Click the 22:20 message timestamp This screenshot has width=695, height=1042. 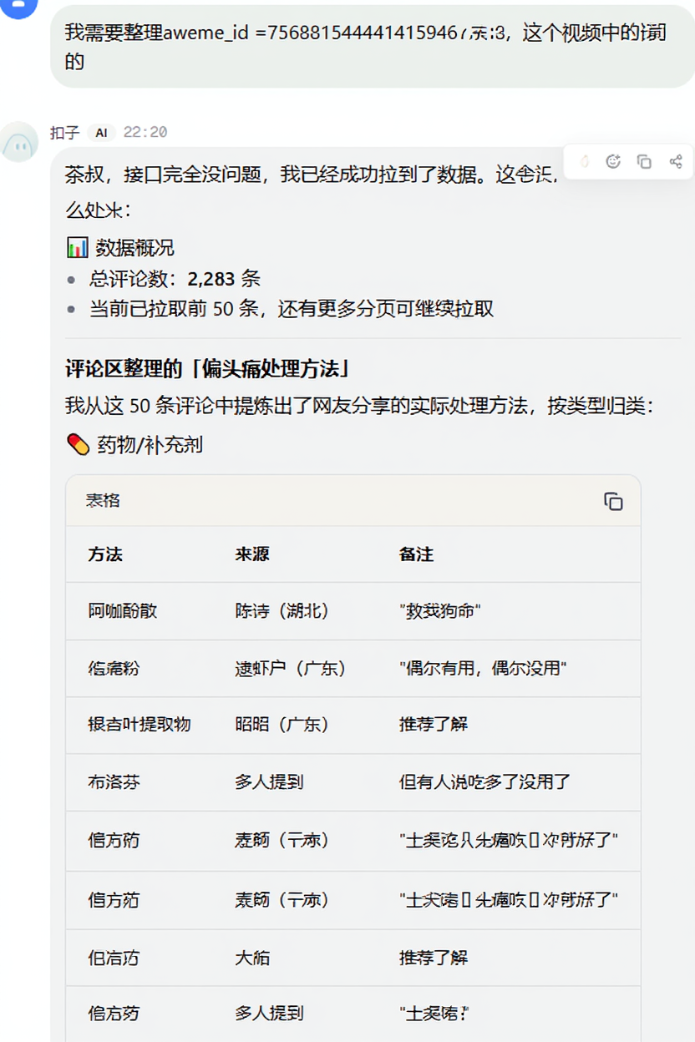point(145,133)
